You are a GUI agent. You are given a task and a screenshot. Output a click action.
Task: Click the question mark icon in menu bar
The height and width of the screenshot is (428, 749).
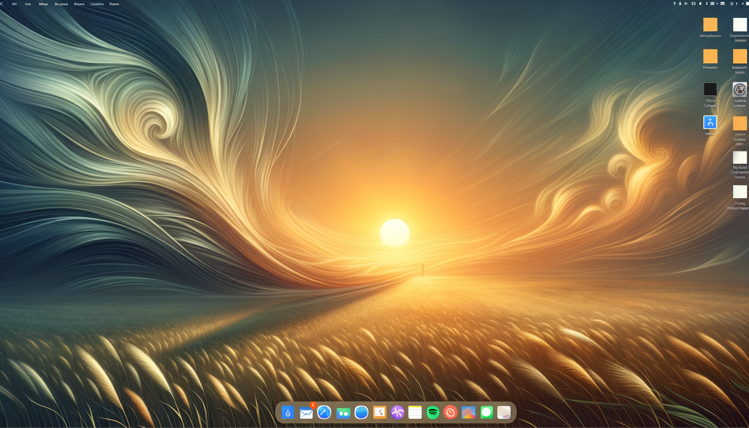click(x=674, y=4)
